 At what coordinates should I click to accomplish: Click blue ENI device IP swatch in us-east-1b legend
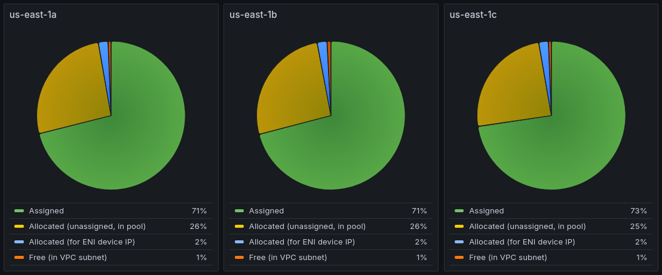[x=240, y=242]
